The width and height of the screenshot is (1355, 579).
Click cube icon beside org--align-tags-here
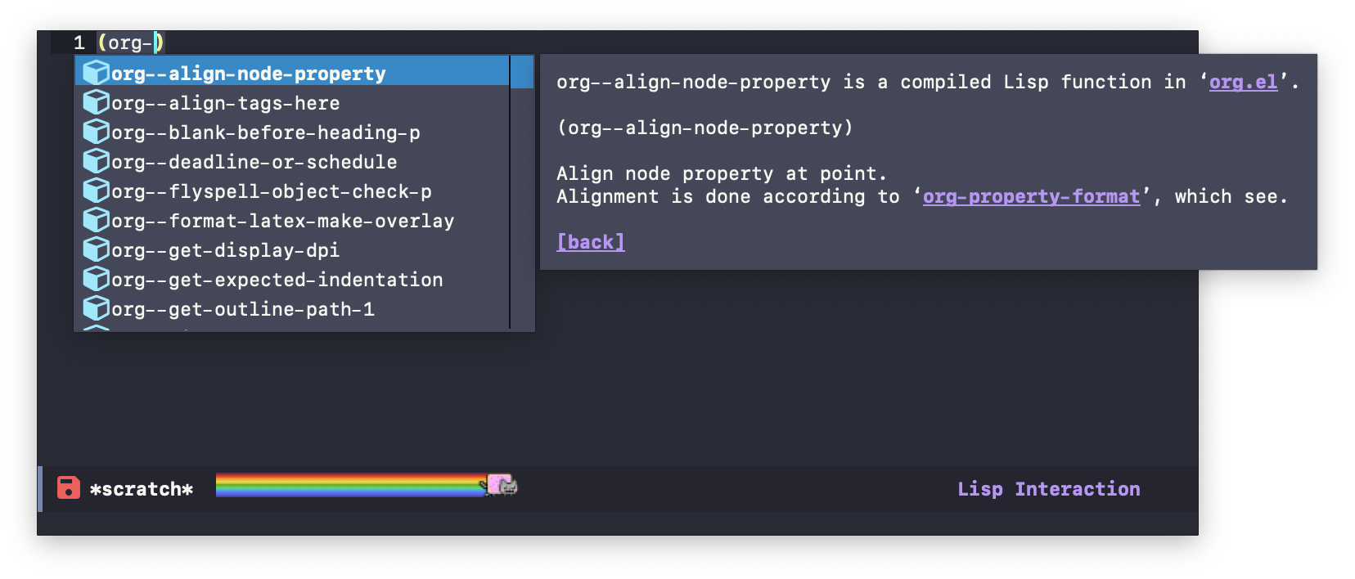(97, 102)
